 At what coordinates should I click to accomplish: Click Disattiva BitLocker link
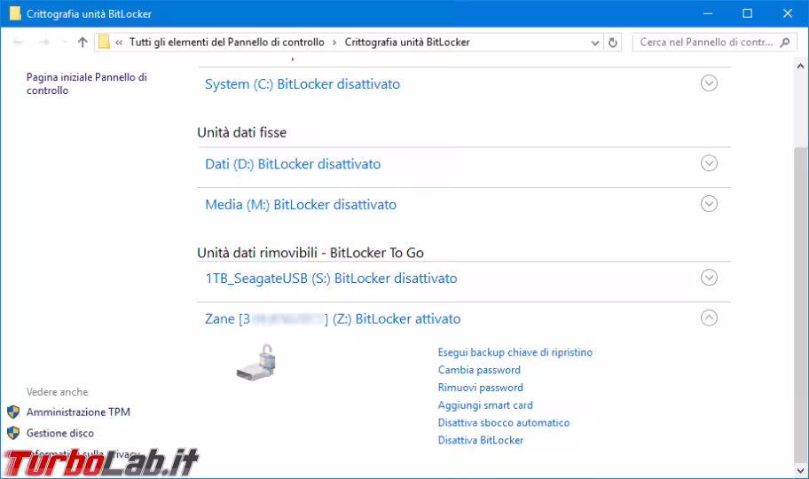[481, 440]
